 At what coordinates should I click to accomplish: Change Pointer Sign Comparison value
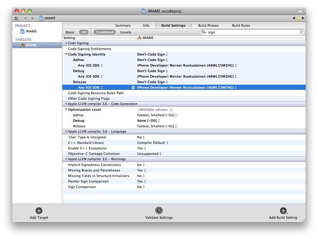[x=142, y=181]
